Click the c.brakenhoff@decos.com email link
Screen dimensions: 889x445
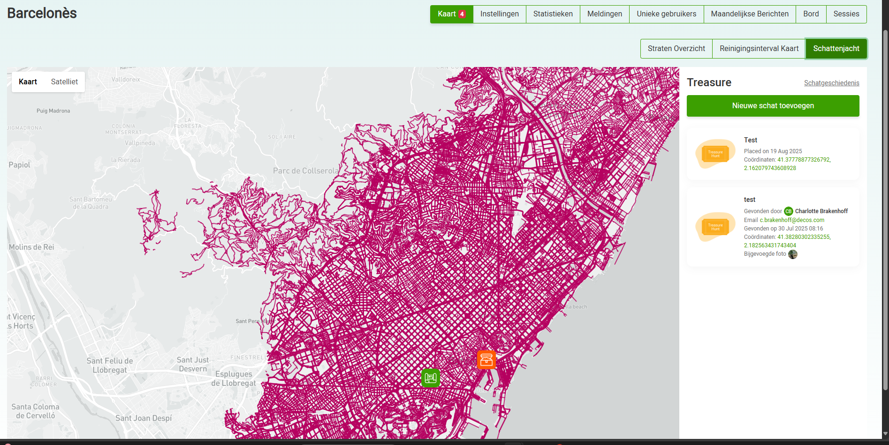[792, 220]
